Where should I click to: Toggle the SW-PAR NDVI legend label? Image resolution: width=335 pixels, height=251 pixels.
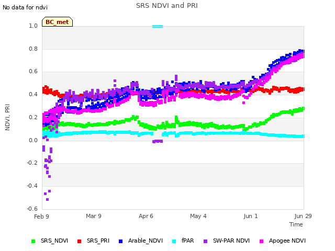[x=231, y=241]
